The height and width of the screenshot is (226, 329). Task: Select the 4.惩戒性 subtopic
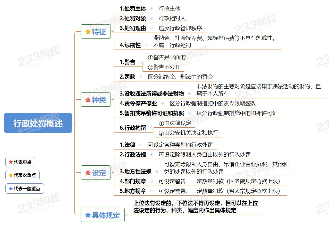130,45
